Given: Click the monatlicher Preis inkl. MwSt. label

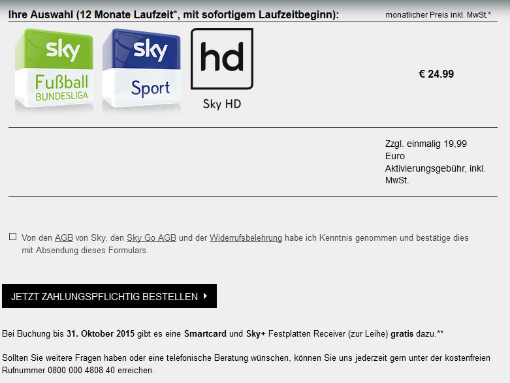Looking at the screenshot, I should pos(438,14).
